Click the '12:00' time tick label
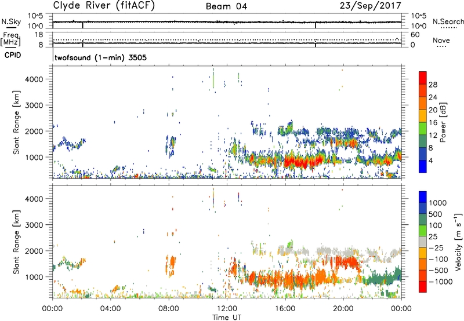Viewport: 464px width, 321px height. click(227, 309)
